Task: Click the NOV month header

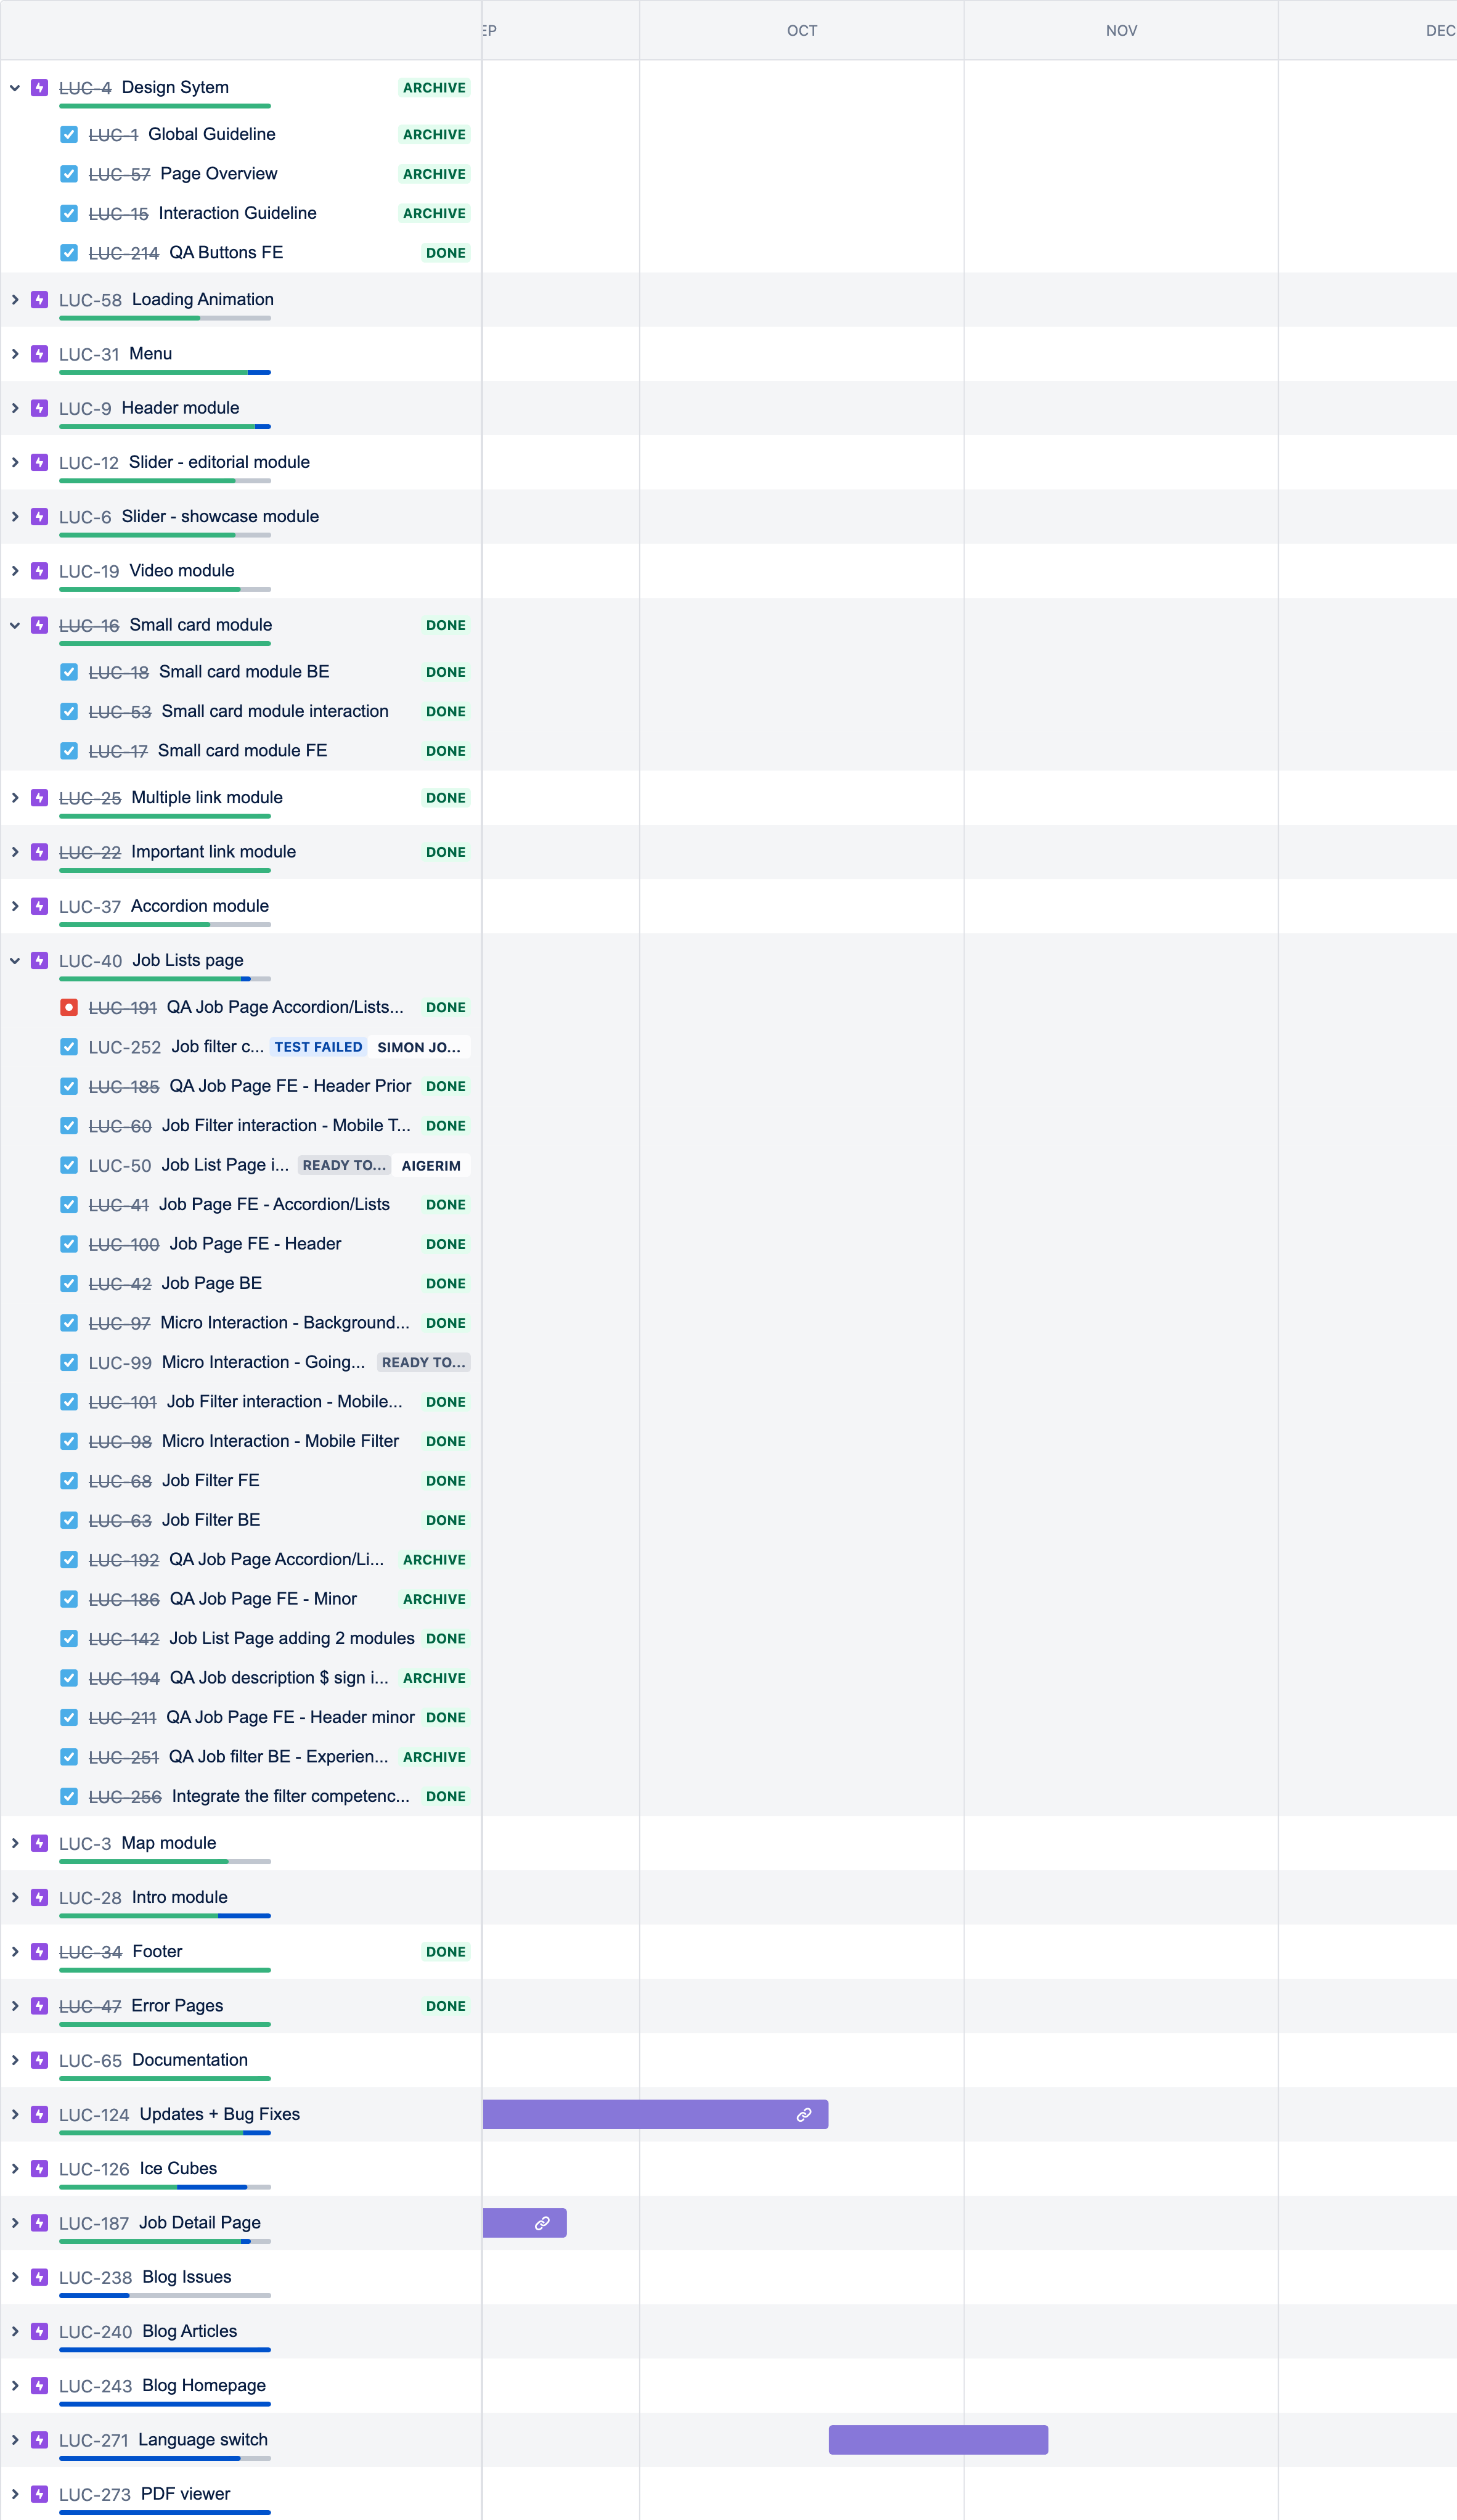Action: pyautogui.click(x=1121, y=31)
